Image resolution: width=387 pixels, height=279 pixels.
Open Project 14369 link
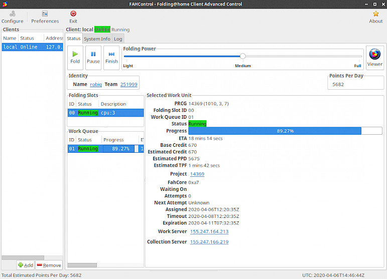pyautogui.click(x=197, y=174)
